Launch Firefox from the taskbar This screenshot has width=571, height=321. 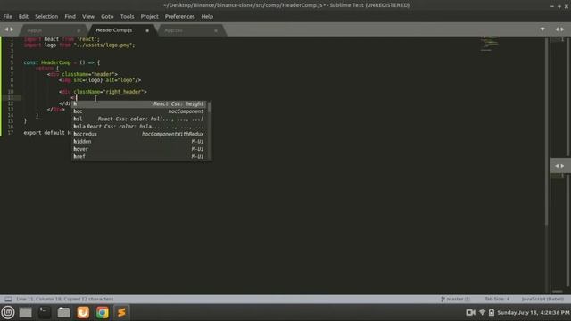(83, 312)
